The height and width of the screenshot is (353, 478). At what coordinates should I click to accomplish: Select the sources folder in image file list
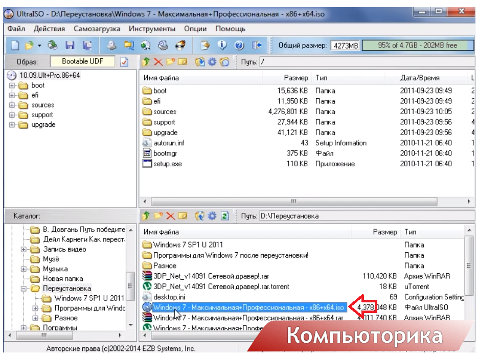point(165,112)
